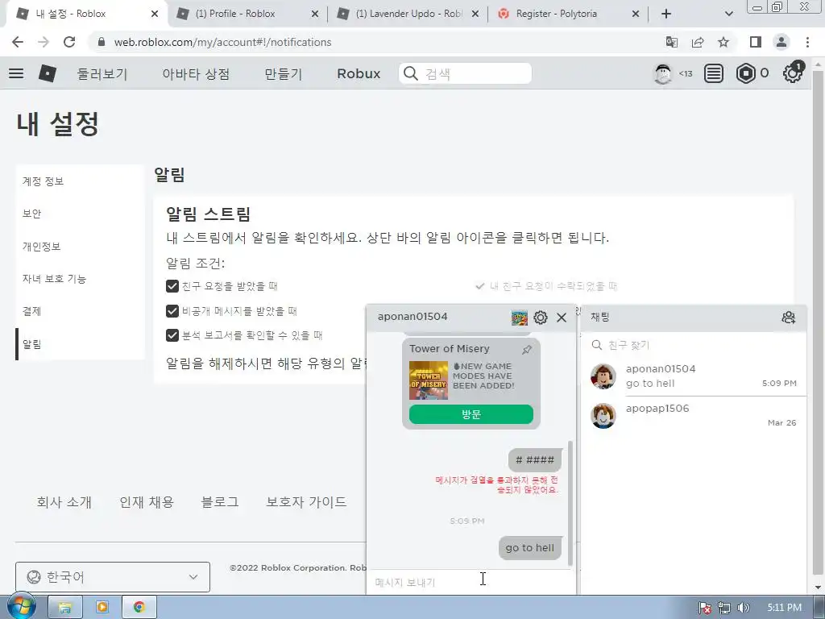Screen dimensions: 825x619
Task: Open the apopap1506 conversation in chat list
Action: pos(694,415)
